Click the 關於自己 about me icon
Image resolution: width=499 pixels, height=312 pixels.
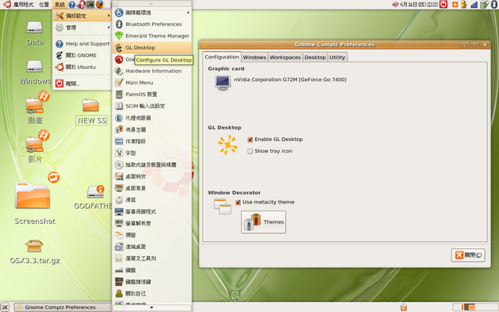point(119,293)
